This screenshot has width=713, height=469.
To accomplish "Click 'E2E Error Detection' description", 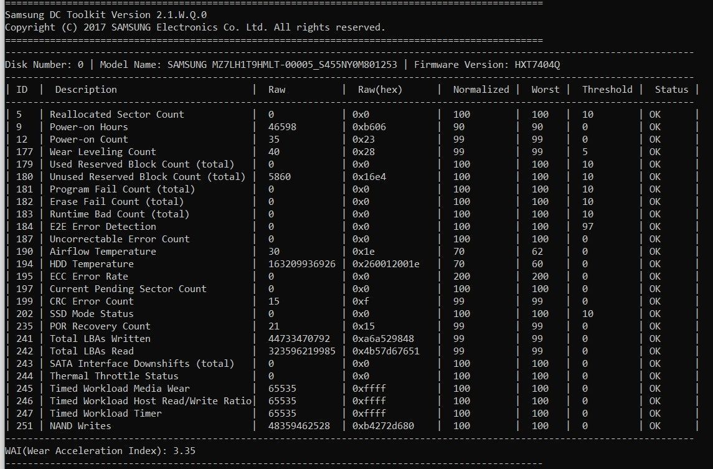I will pos(103,227).
